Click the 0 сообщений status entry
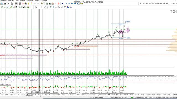This screenshot has width=177, height=99. 98,97
